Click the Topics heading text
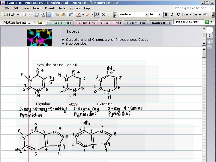The width and height of the screenshot is (216, 162). pyautogui.click(x=73, y=31)
